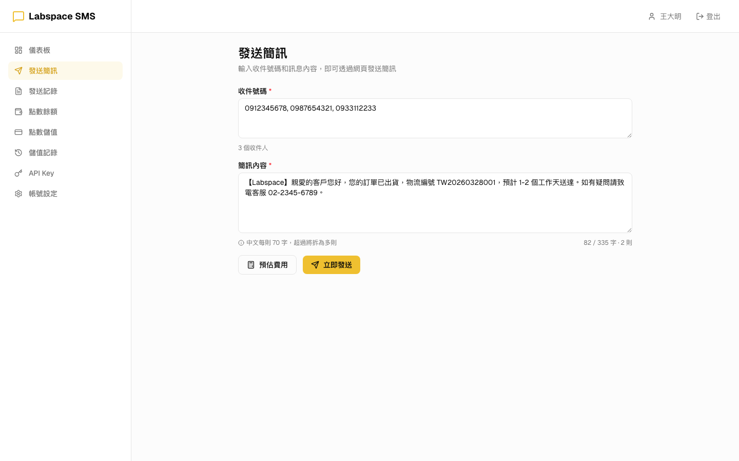Viewport: 739px width, 461px height.
Task: Navigate to 點數儲值 page
Action: [43, 132]
